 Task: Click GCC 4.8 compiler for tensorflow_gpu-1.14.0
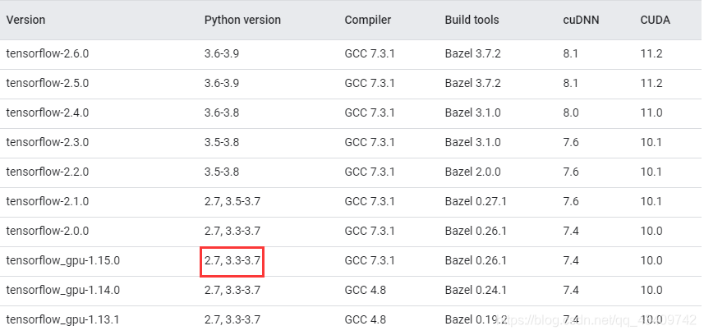click(365, 290)
